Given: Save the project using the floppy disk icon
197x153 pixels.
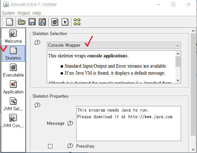Looking at the screenshot, I should coord(32,22).
